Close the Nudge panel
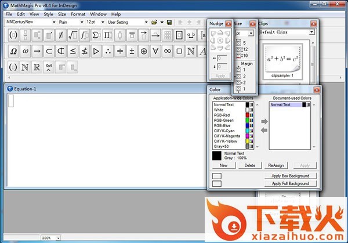This screenshot has width=348, height=243. click(229, 24)
